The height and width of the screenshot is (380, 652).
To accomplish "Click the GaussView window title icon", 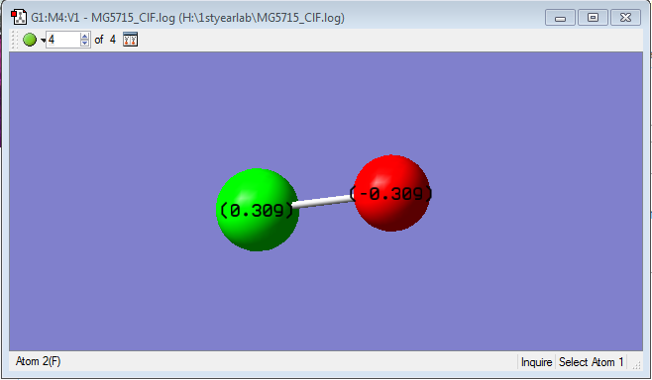I will coord(19,18).
